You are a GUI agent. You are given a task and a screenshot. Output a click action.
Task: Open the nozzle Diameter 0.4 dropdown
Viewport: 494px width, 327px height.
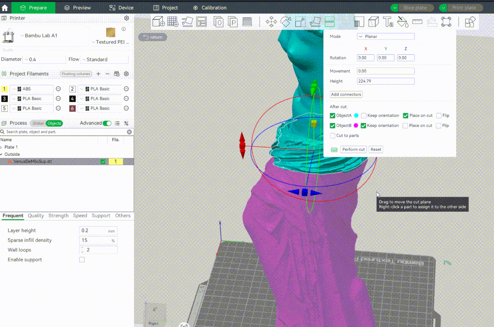click(44, 59)
